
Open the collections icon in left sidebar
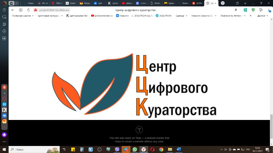click(4, 24)
